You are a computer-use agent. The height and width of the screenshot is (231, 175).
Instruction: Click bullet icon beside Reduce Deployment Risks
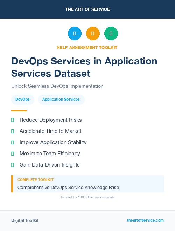13,120
